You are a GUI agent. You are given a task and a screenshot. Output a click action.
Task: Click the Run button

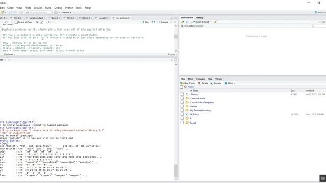click(x=145, y=22)
